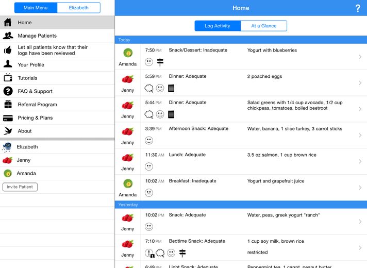Click signpost icon on 7:50 PM snack entry
This screenshot has width=367, height=268.
[160, 62]
